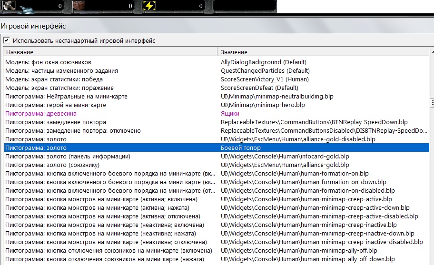Select name 'Модель: экран статистики: победа'
This screenshot has width=434, height=265.
pos(54,79)
